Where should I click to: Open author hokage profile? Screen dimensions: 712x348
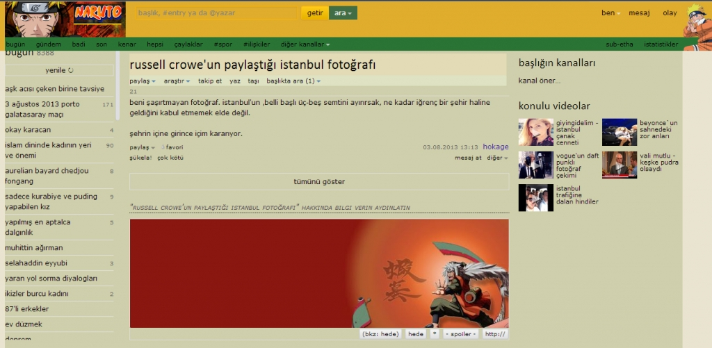(x=496, y=147)
